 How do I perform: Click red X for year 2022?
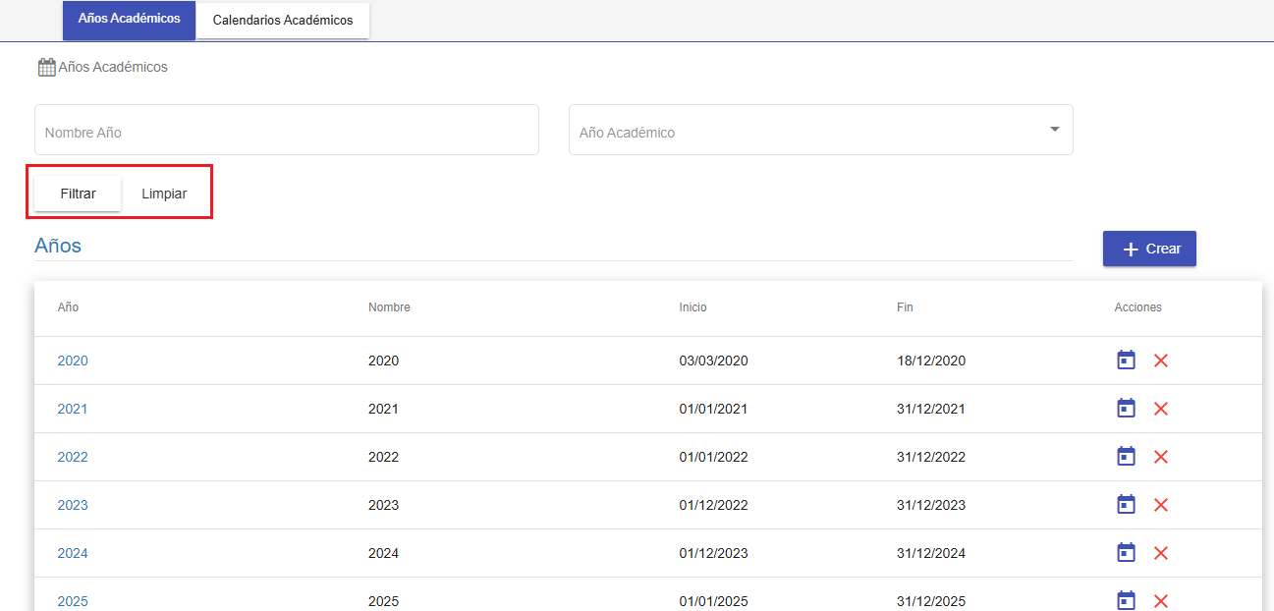[x=1160, y=457]
